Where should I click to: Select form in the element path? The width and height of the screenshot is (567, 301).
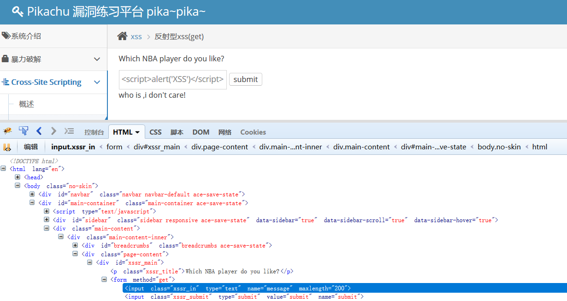tap(114, 147)
